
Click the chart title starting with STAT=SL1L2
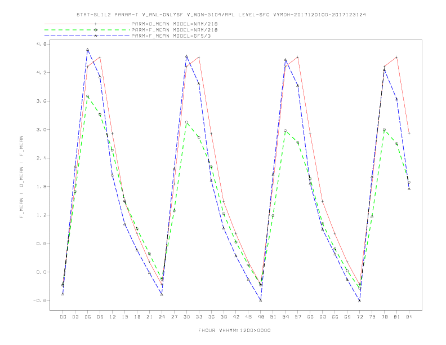pyautogui.click(x=221, y=15)
